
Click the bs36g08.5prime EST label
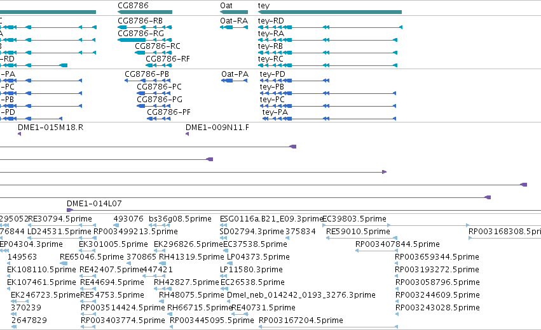pyautogui.click(x=180, y=219)
